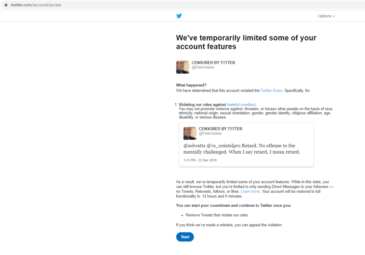This screenshot has height=255, width=365.
Task: Click the "Remove Tweets that violate our rules" bullet
Action: point(216,215)
